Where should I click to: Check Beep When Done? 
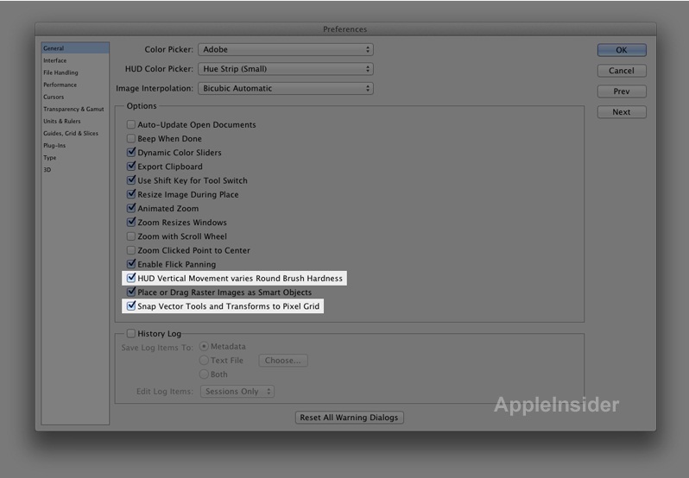click(131, 139)
